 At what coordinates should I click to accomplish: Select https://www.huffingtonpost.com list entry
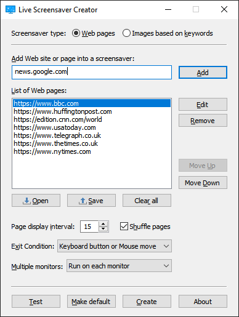92,111
